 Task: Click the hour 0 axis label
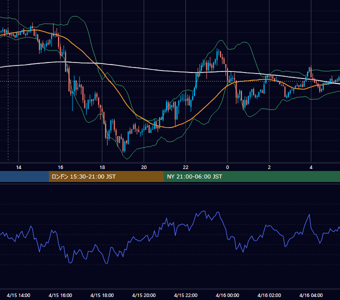click(x=227, y=167)
